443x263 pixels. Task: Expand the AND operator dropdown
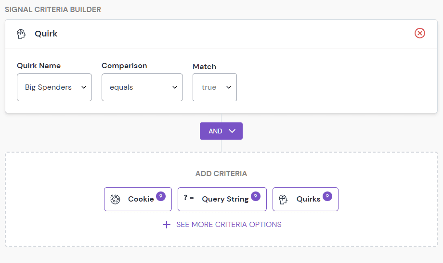[221, 131]
